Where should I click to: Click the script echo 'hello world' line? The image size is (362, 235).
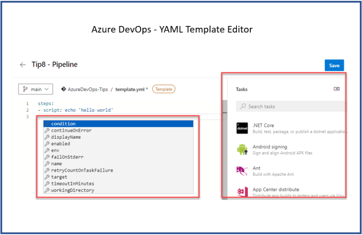[x=76, y=110]
